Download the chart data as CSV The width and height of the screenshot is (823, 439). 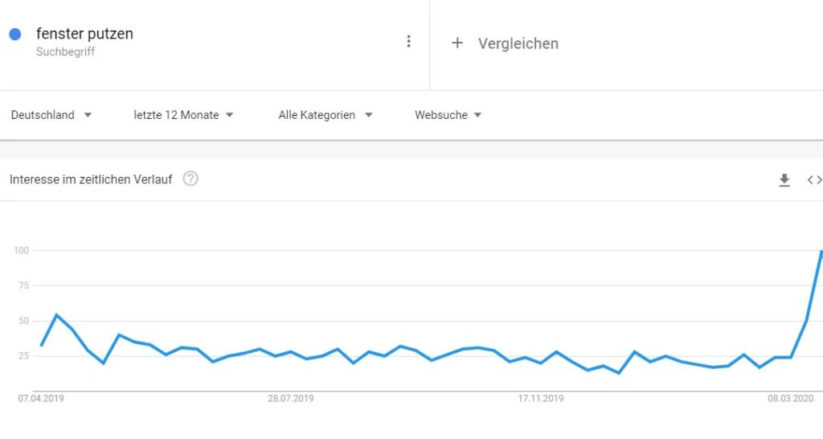(784, 180)
